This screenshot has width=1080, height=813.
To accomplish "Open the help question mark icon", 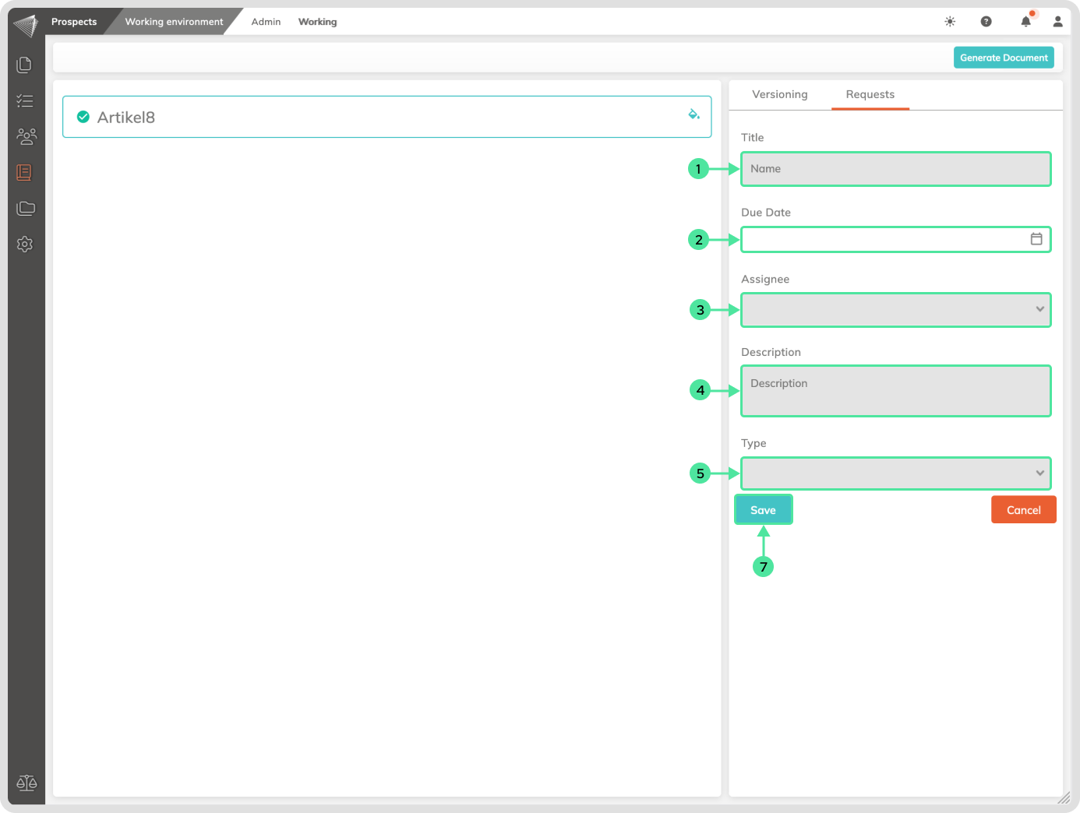I will coord(986,22).
